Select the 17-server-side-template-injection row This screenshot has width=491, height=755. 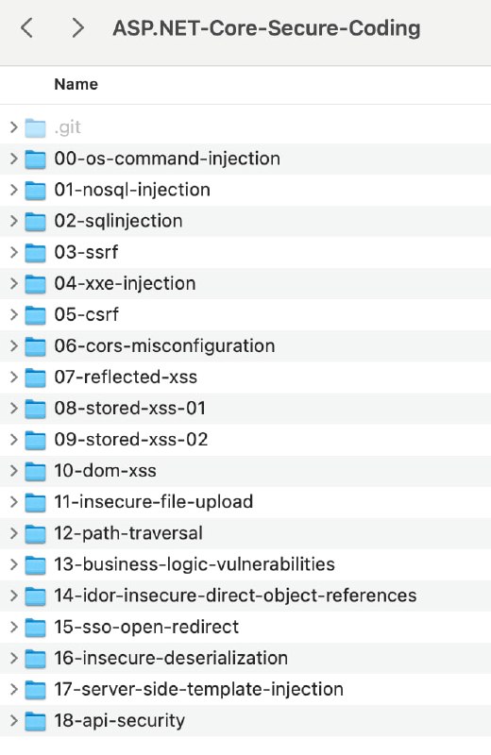pyautogui.click(x=245, y=690)
